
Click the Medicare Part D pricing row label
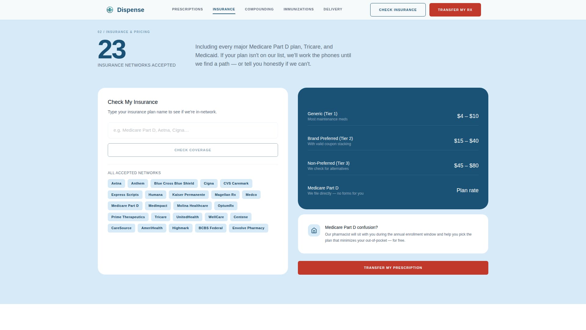[x=323, y=188]
